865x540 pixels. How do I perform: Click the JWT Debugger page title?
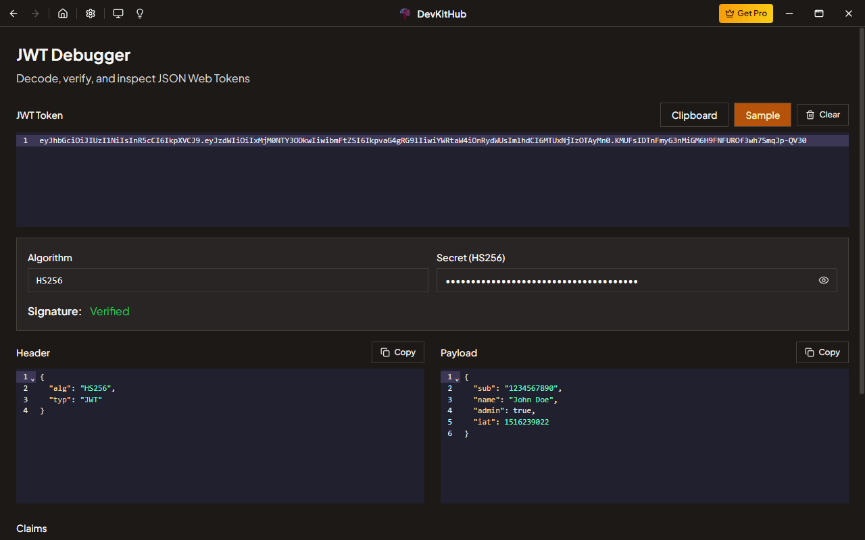(x=74, y=55)
